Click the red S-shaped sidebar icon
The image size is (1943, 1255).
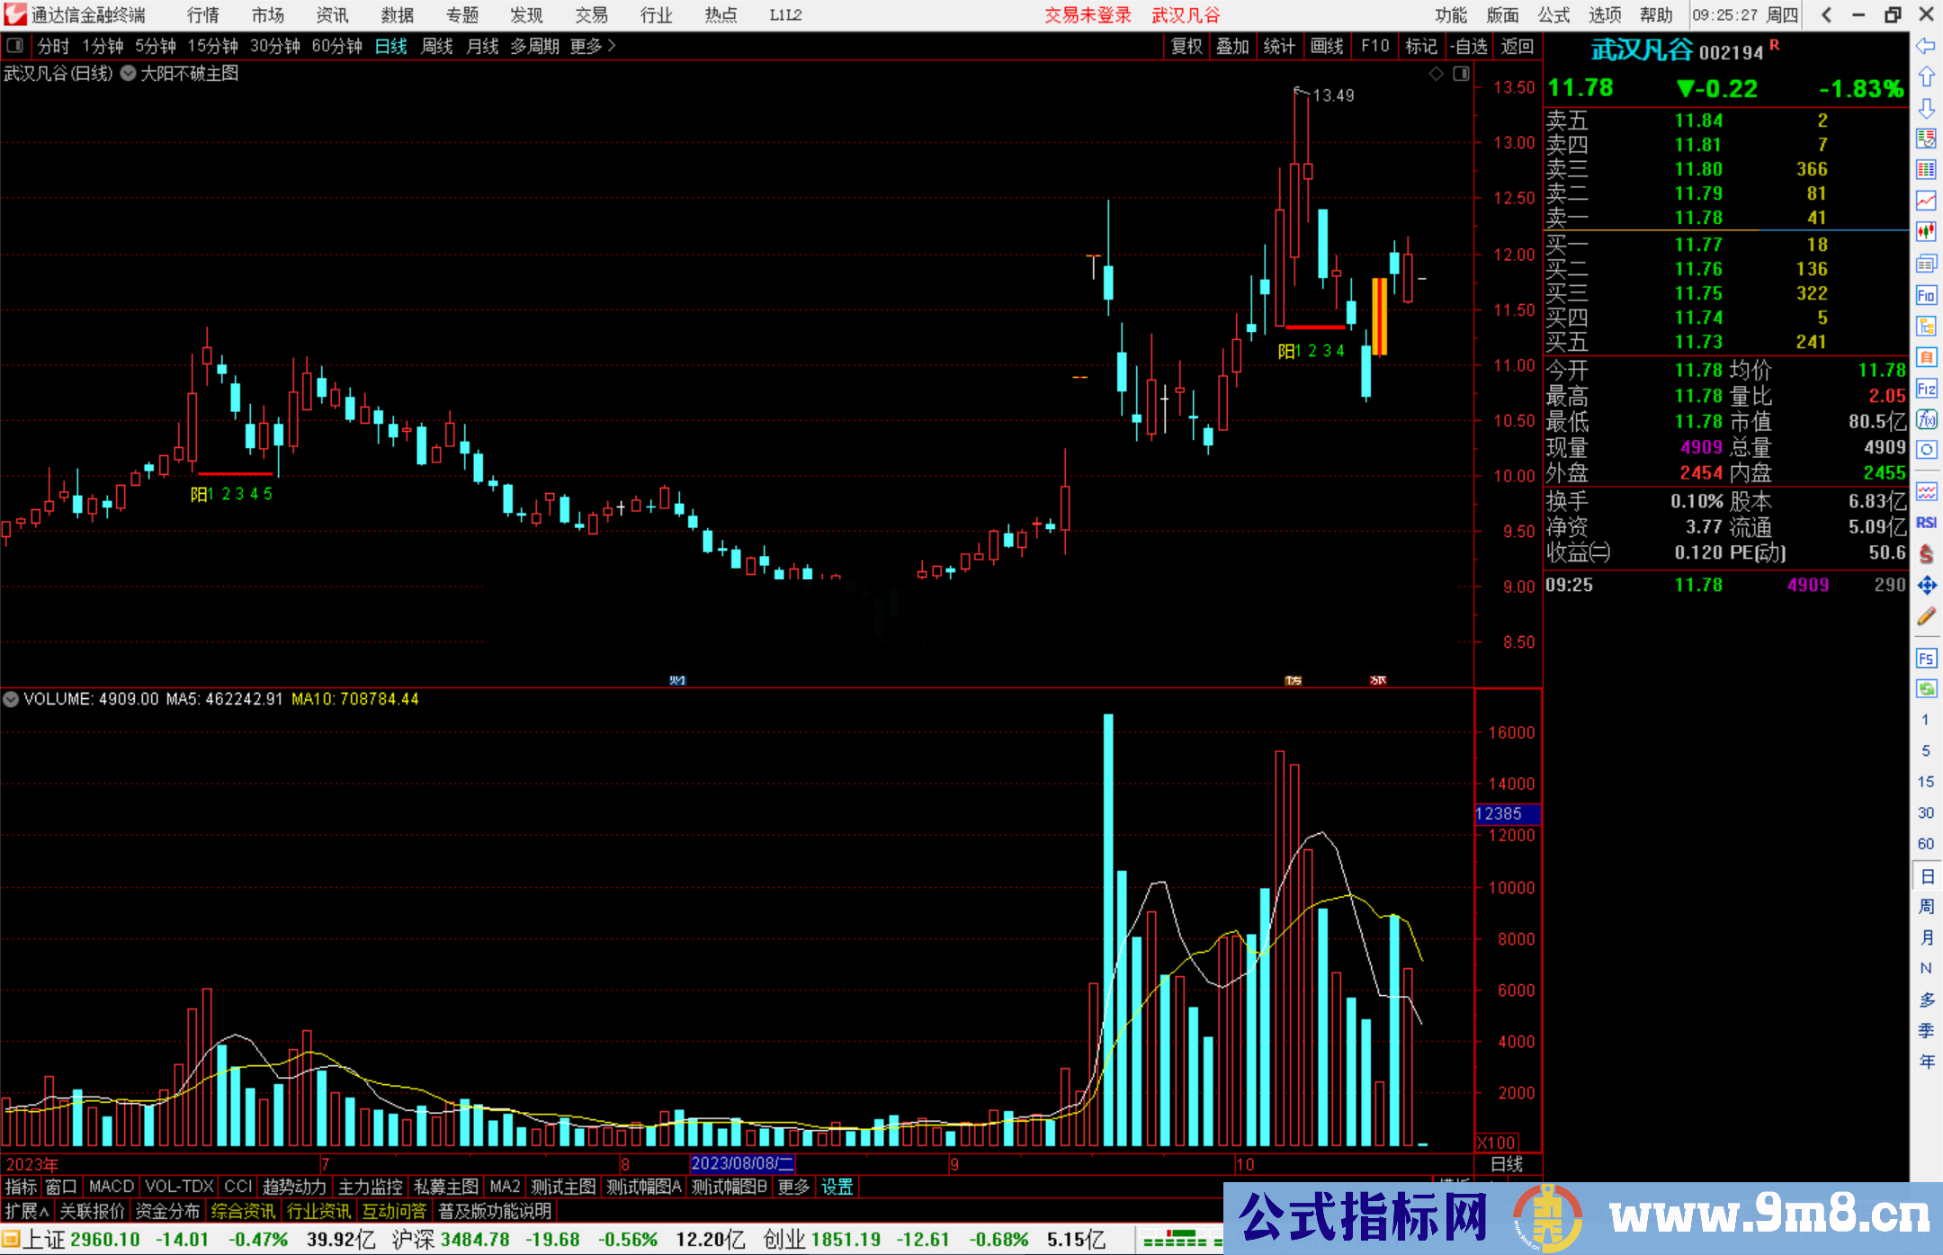[1926, 554]
